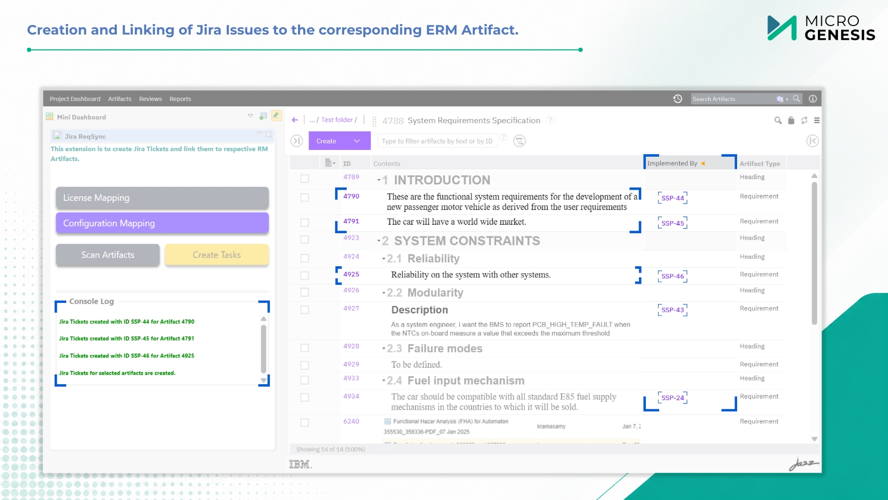
Task: Collapse the 2.1 Reliability section
Action: 383,259
